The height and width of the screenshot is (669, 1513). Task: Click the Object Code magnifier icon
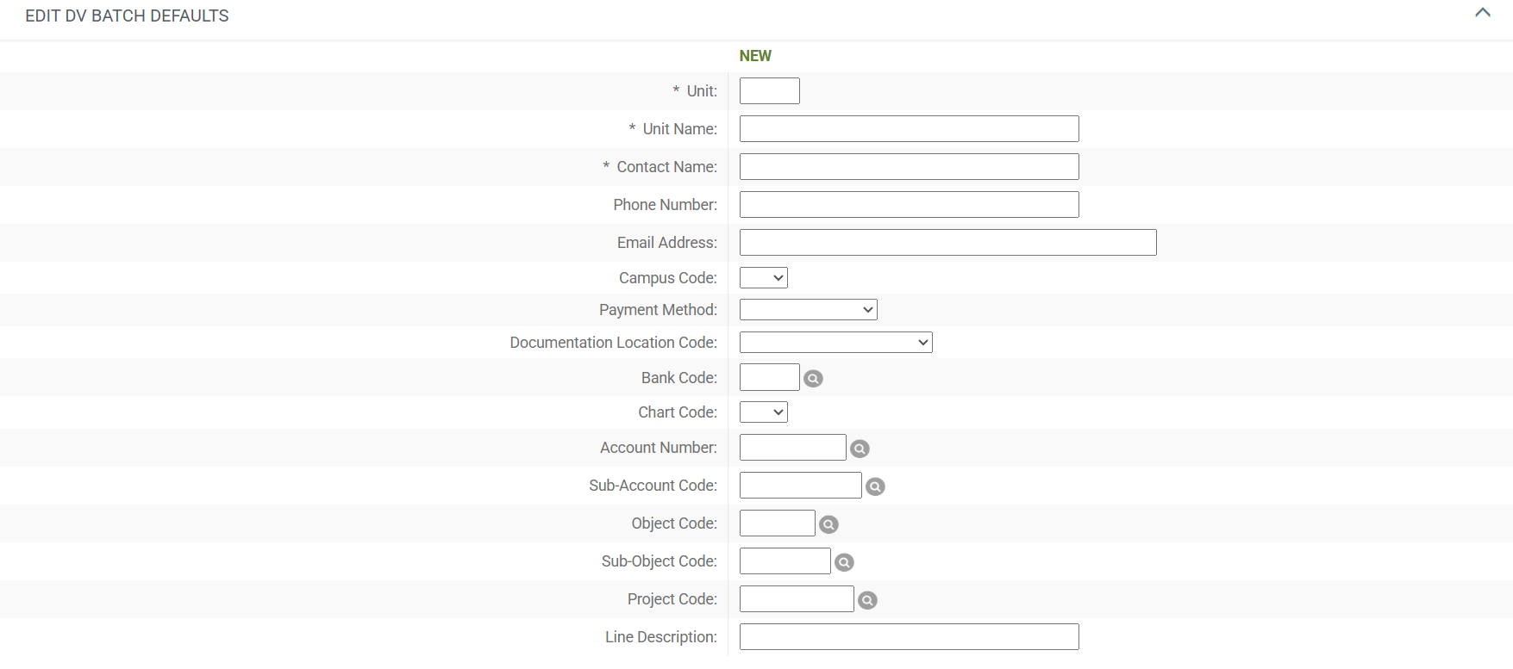click(828, 524)
